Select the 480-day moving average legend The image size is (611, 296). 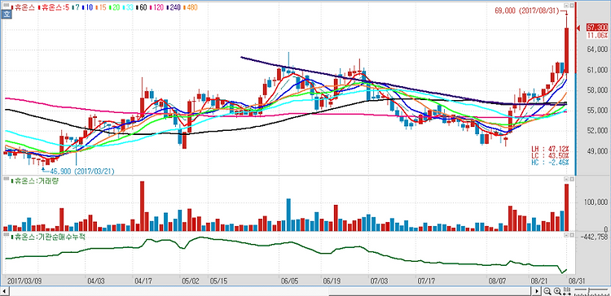(x=190, y=7)
